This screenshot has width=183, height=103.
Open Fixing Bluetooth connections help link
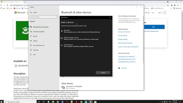(x=127, y=62)
